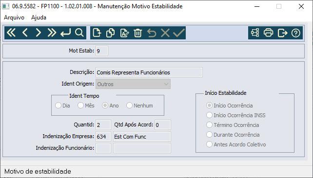The image size is (313, 178).
Task: Open the search magnifier tool
Action: pyautogui.click(x=79, y=33)
